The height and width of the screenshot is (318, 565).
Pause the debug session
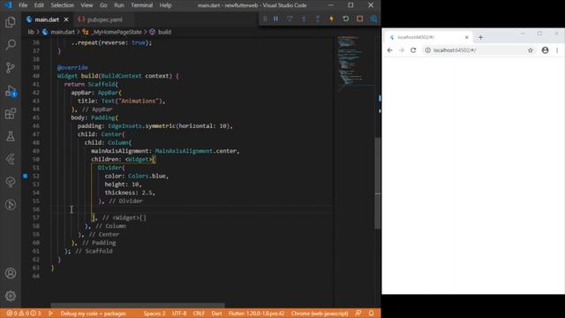275,19
